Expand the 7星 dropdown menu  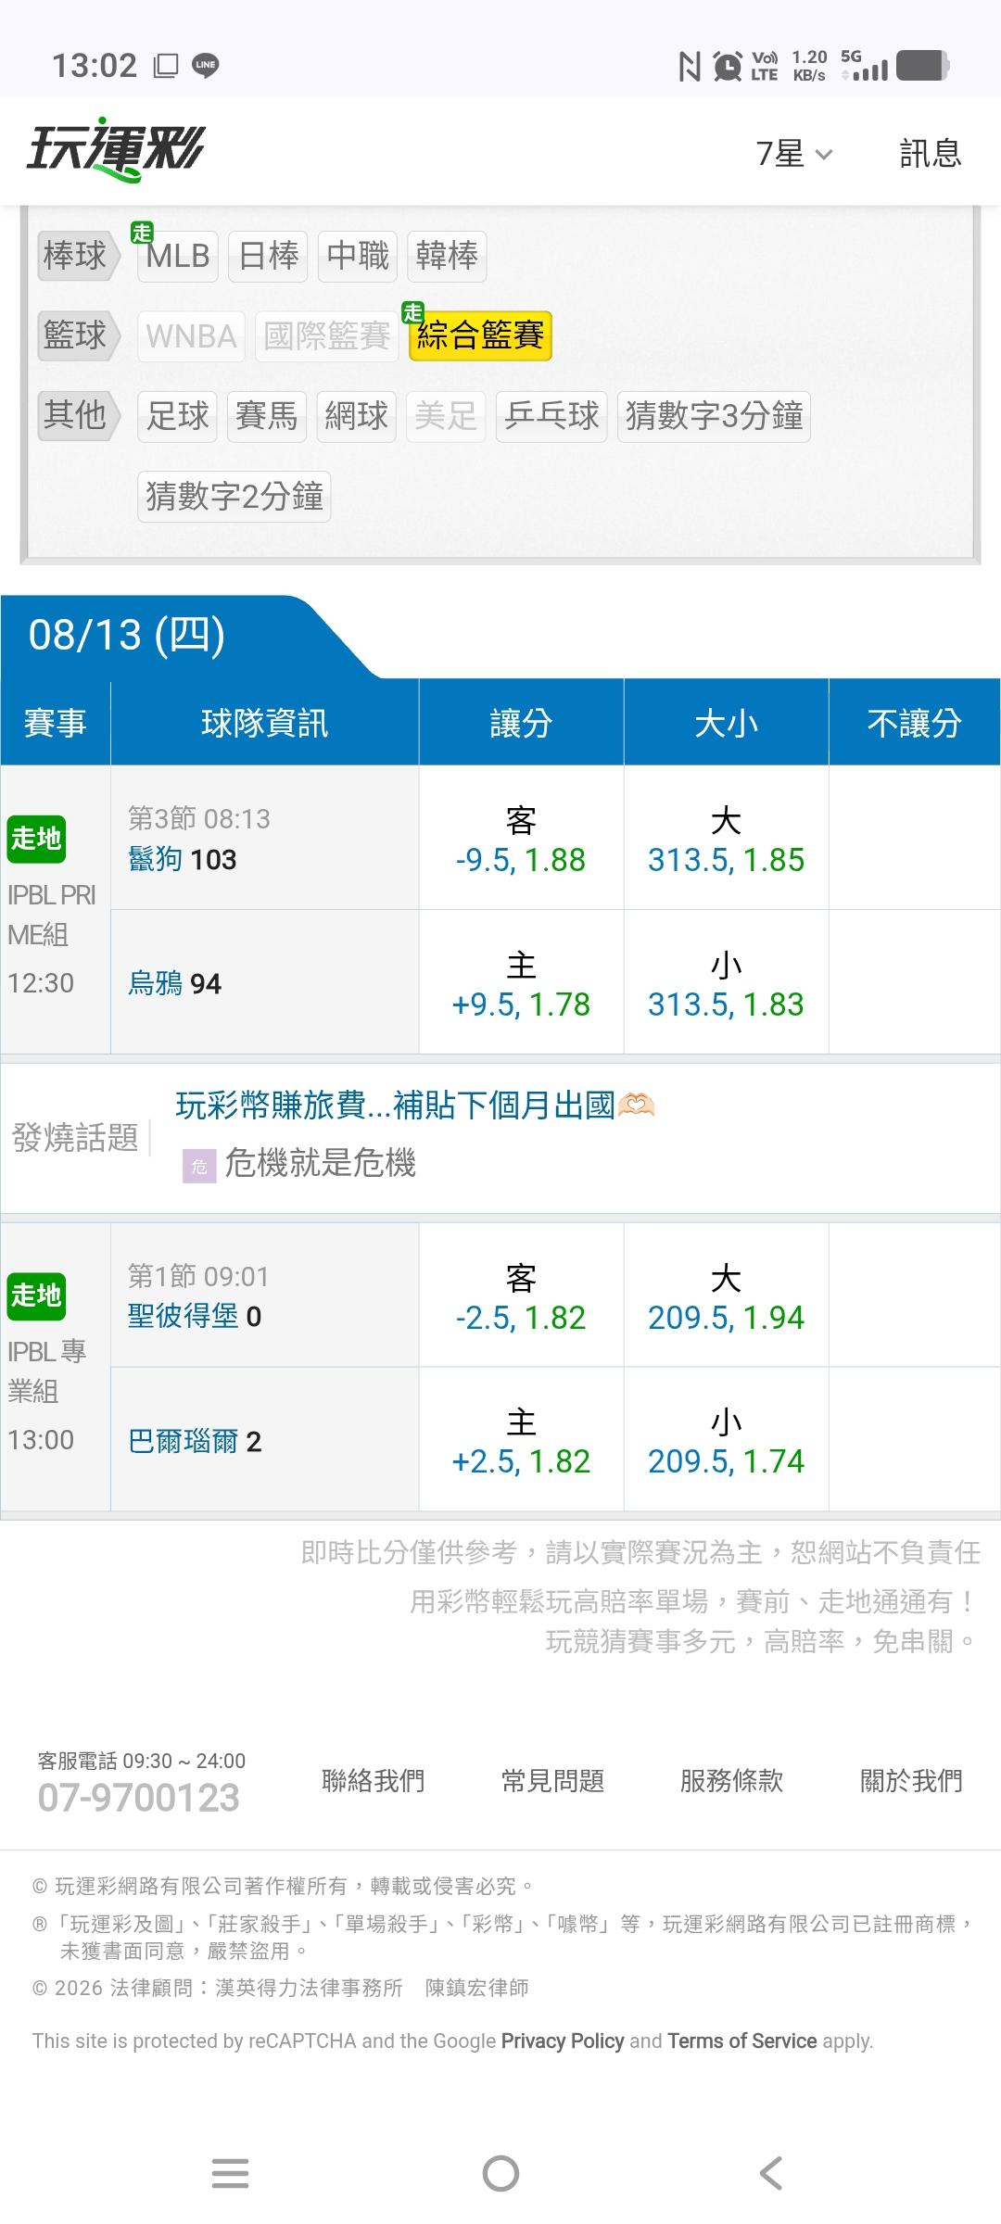tap(794, 153)
